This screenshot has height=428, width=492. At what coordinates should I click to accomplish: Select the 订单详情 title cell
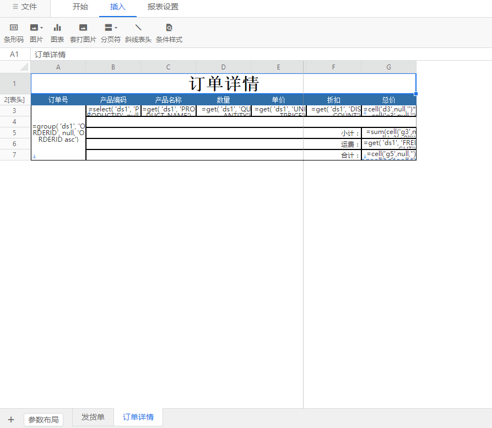(223, 84)
